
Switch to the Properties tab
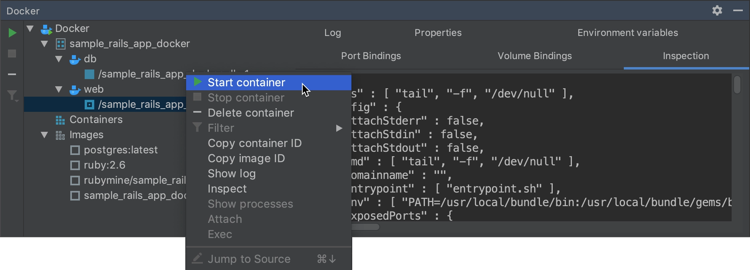click(x=438, y=33)
